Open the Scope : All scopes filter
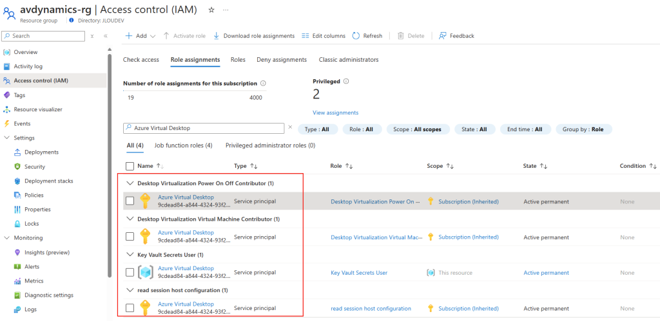The width and height of the screenshot is (660, 321). 418,129
